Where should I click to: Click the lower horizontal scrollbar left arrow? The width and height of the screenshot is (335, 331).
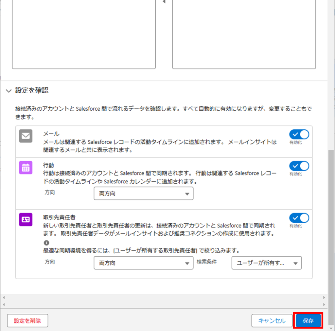point(4,304)
